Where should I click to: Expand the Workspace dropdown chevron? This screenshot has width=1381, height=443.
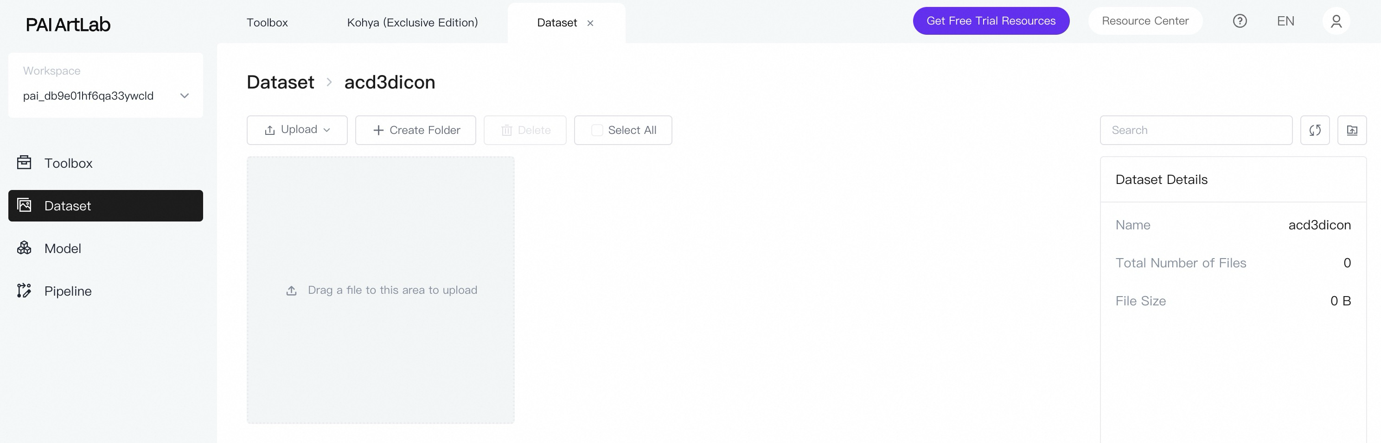click(x=185, y=96)
